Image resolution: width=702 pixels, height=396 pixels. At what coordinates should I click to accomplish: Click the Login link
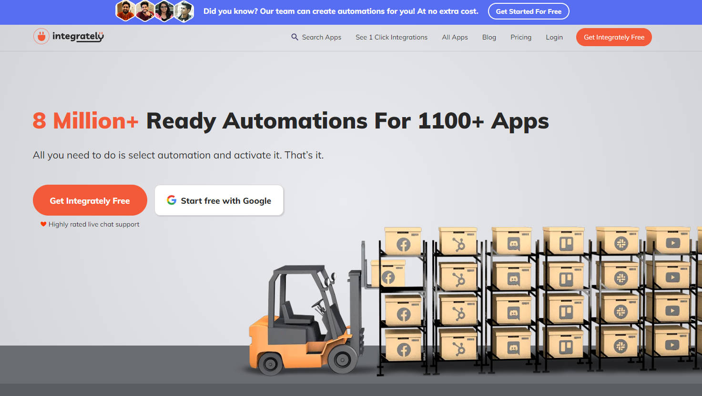tap(554, 37)
